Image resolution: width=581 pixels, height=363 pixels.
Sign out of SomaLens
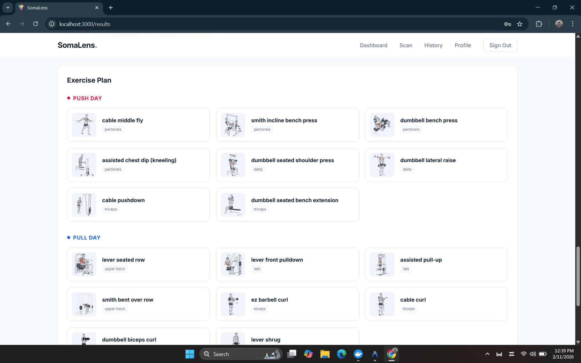pos(500,45)
